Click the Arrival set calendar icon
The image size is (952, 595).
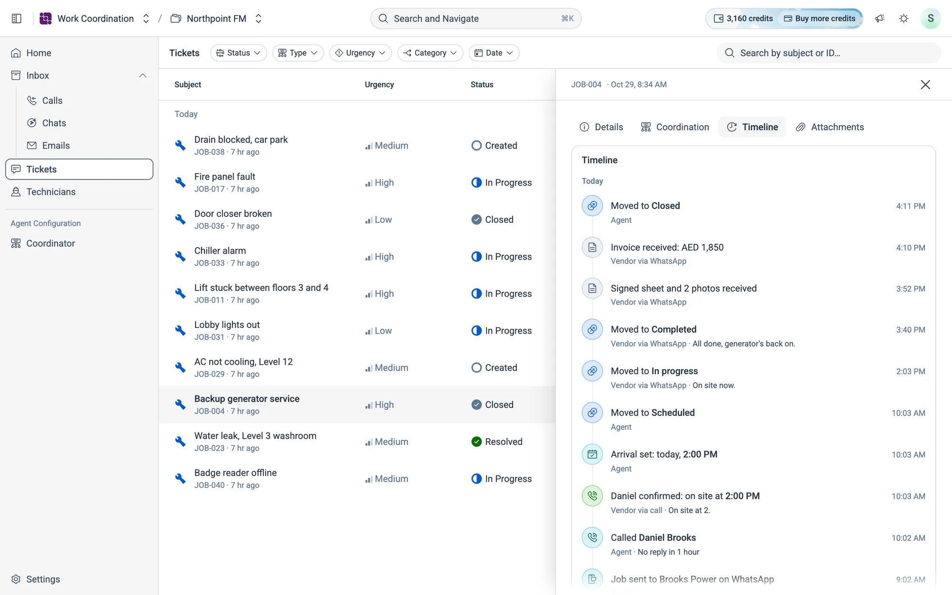592,454
